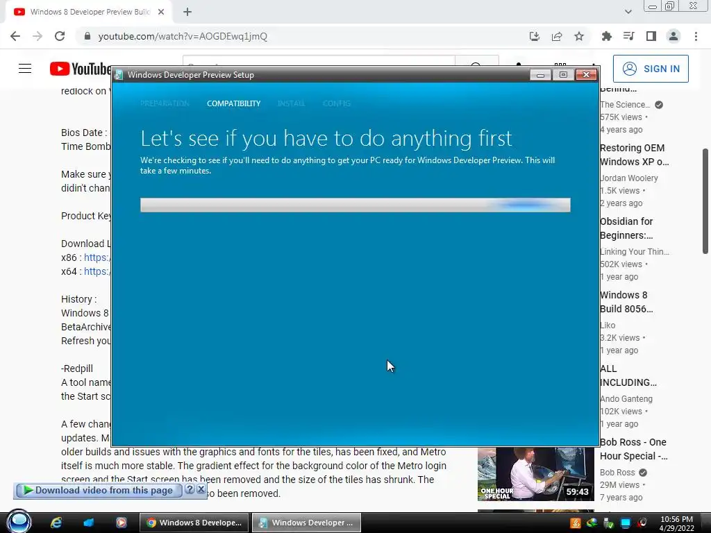This screenshot has width=711, height=533.
Task: Click Download video from this page button
Action: pyautogui.click(x=99, y=490)
